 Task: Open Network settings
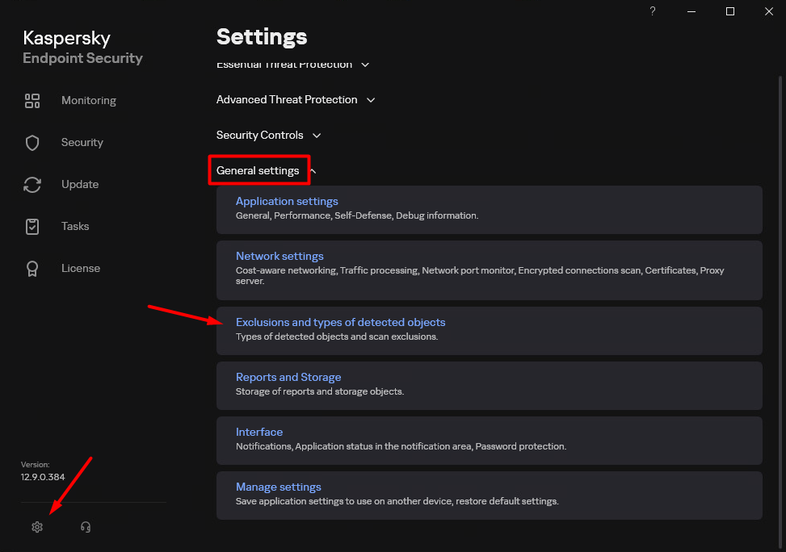click(x=280, y=256)
